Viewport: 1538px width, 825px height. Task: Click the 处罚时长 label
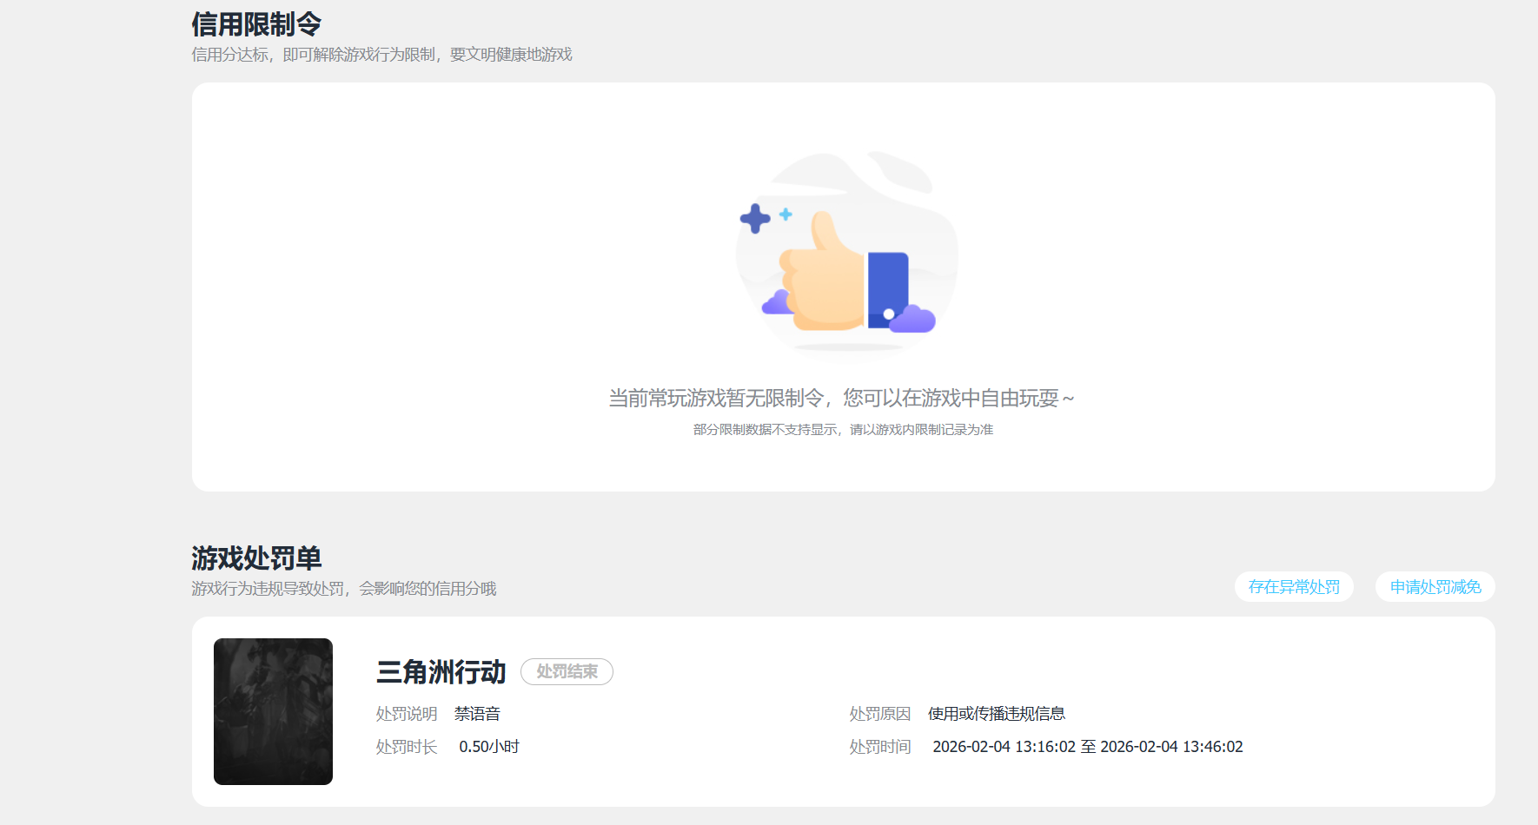[x=407, y=747]
